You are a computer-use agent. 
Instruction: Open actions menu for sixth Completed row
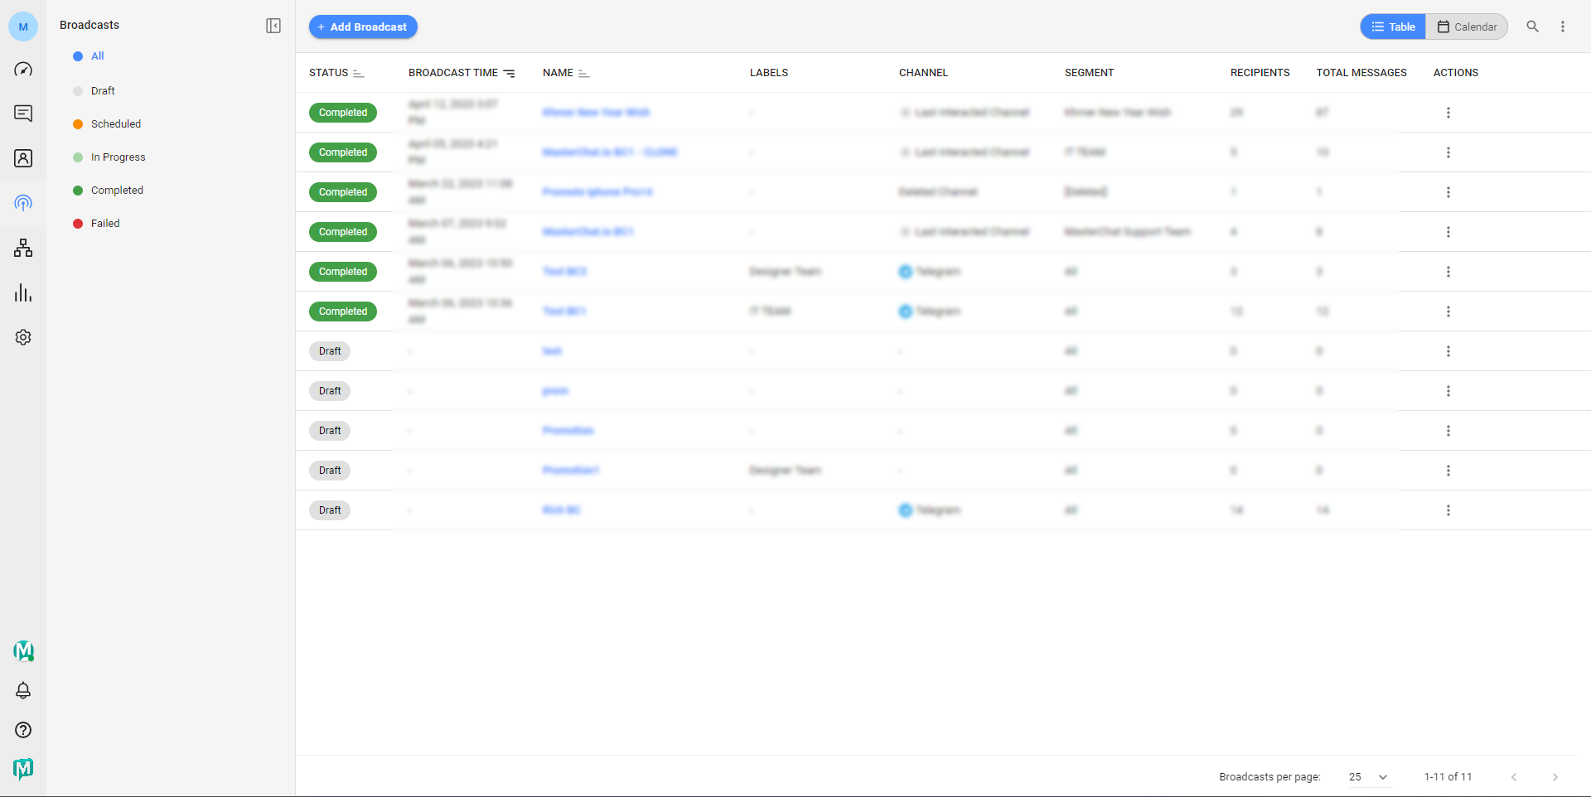1448,312
